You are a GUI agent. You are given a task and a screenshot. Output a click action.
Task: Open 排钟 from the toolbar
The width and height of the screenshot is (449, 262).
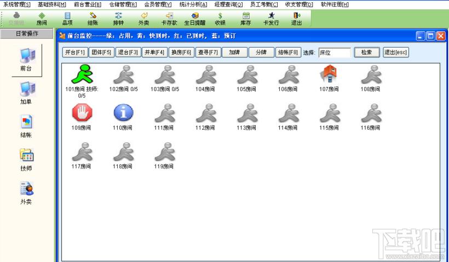118,19
